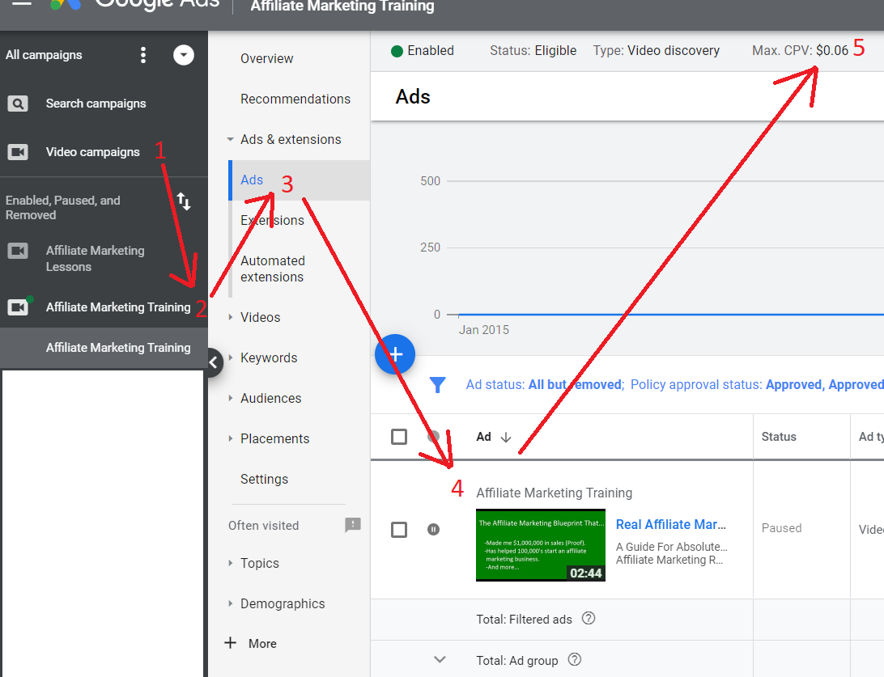This screenshot has height=677, width=884.
Task: Click the All campaigns label
Action: (44, 55)
